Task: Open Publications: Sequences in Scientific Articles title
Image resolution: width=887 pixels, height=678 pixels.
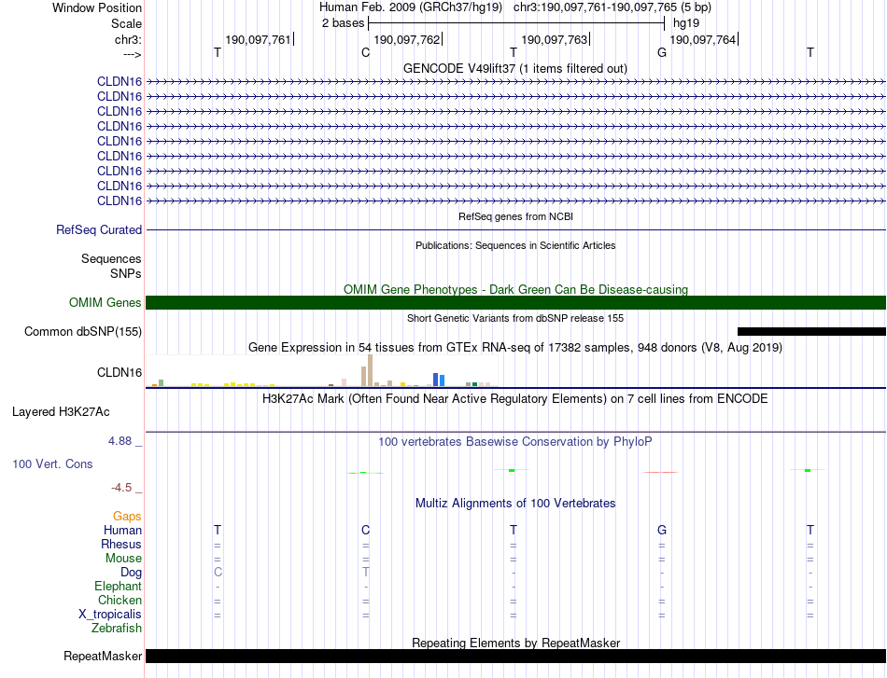Action: coord(515,245)
